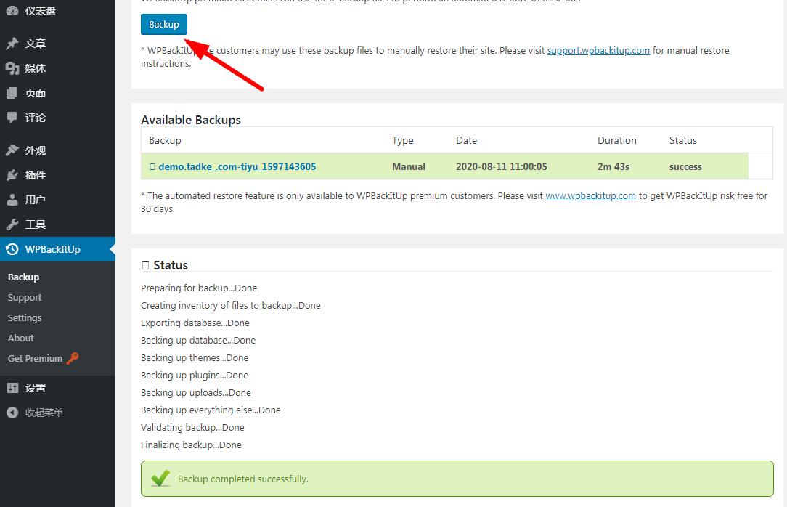The width and height of the screenshot is (787, 507).
Task: Click the Pages icon in sidebar
Action: pyautogui.click(x=12, y=93)
